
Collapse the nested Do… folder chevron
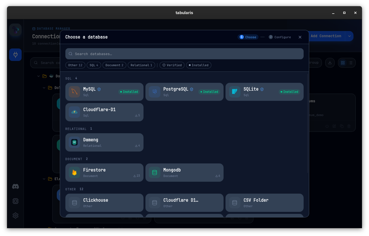[44, 88]
